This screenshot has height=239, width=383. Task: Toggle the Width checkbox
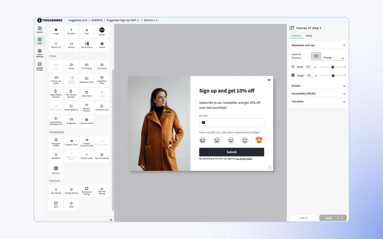[x=293, y=67]
